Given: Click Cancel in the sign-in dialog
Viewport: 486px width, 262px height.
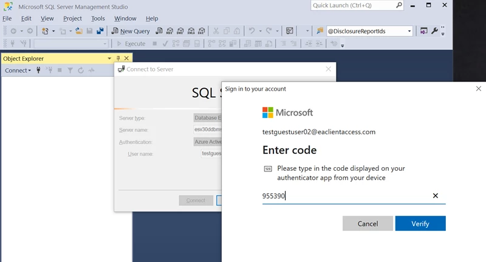Looking at the screenshot, I should coord(368,224).
